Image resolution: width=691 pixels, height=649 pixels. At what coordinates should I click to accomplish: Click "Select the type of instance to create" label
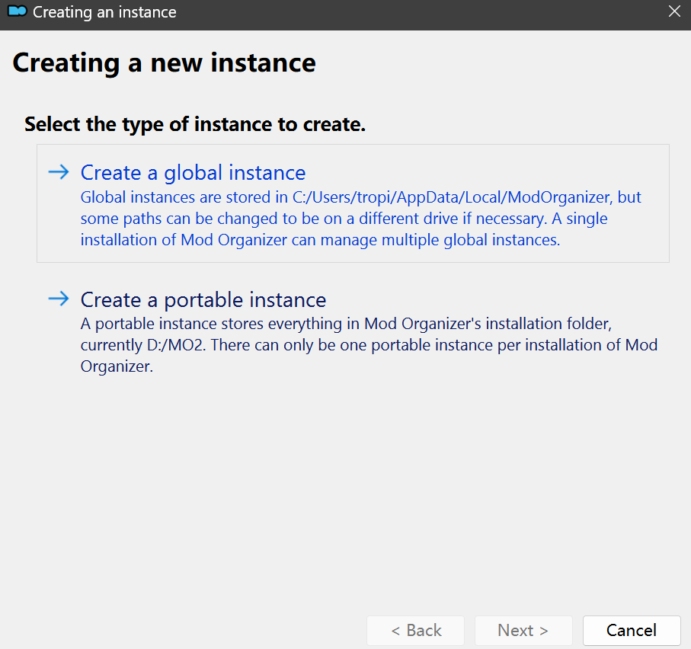click(195, 124)
